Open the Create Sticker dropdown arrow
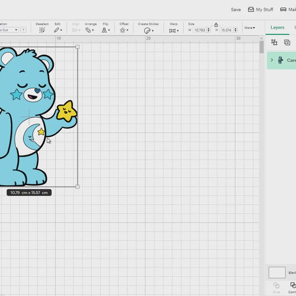 (x=152, y=31)
